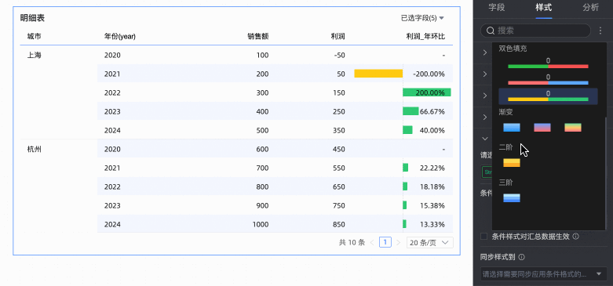This screenshot has height=286, width=613.
Task: Switch to the 分析 tab
Action: coord(590,7)
